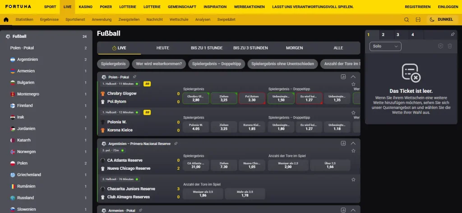Select the Korona Kiel... odds 1.85 button
This screenshot has width=462, height=213.
tap(252, 127)
